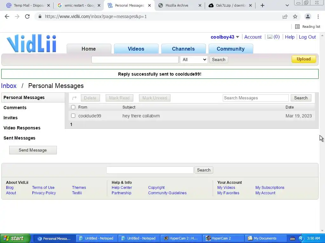Open My Subscriptions footer link
This screenshot has width=325, height=243.
pyautogui.click(x=270, y=187)
